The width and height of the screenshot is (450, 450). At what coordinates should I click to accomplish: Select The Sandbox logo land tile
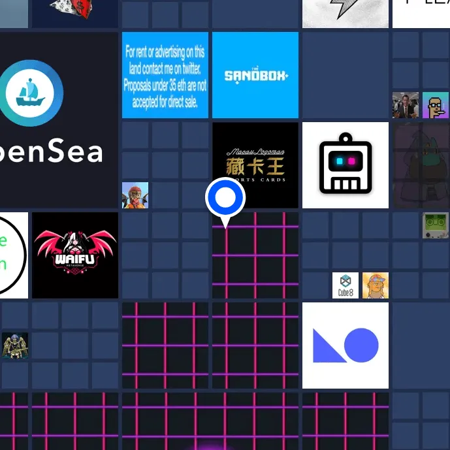[x=255, y=75]
